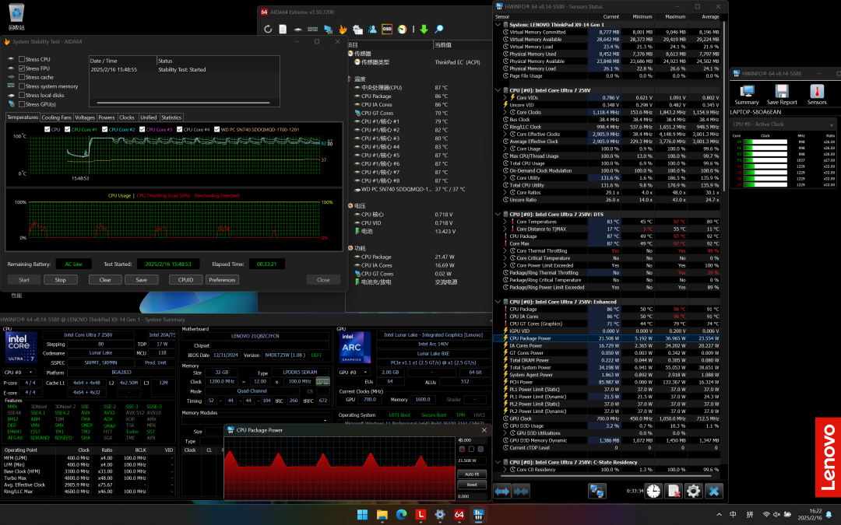This screenshot has height=525, width=841.
Task: Click the AIDA64 user contact icon
Action: click(x=372, y=29)
